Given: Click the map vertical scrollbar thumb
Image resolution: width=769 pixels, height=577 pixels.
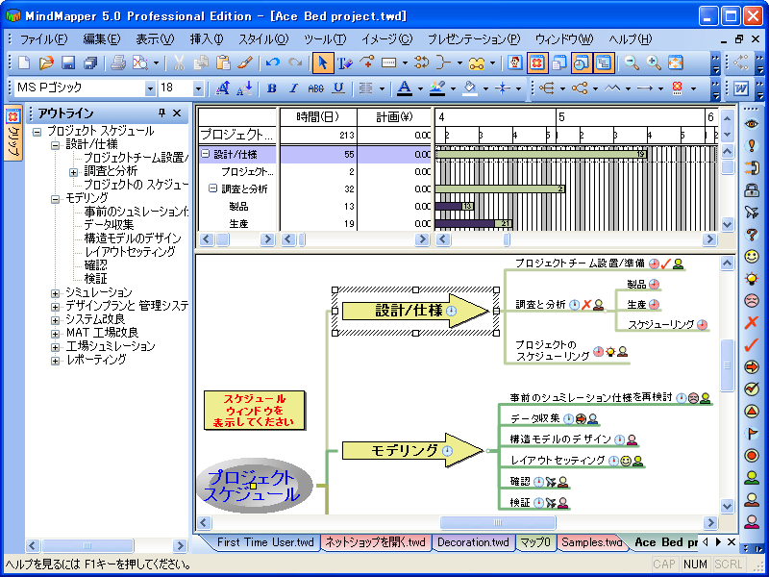Looking at the screenshot, I should click(727, 365).
